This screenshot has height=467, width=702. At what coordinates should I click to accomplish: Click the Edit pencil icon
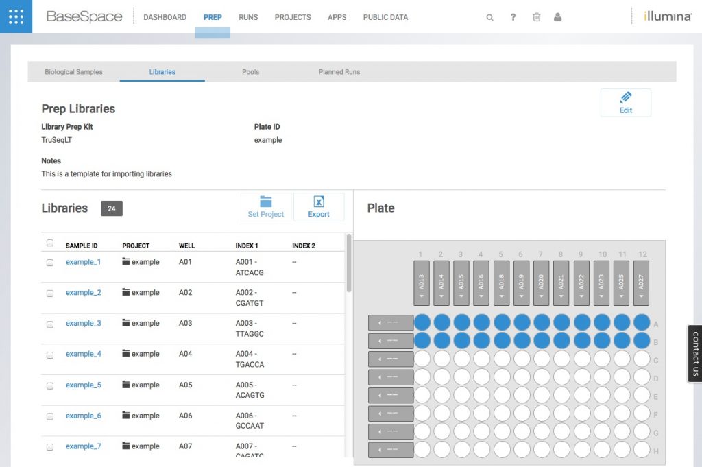click(x=625, y=97)
